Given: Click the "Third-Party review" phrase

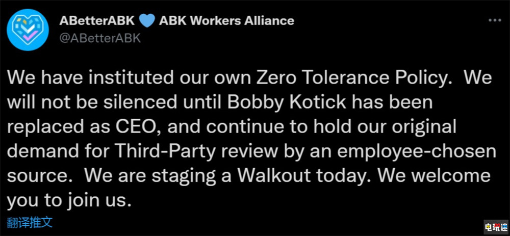Looking at the screenshot, I should coord(194,152).
